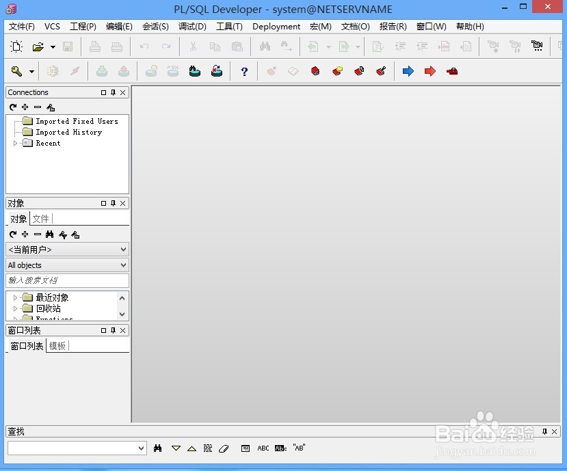Pin the 窗口列表 panel
The height and width of the screenshot is (471, 567).
pos(113,330)
